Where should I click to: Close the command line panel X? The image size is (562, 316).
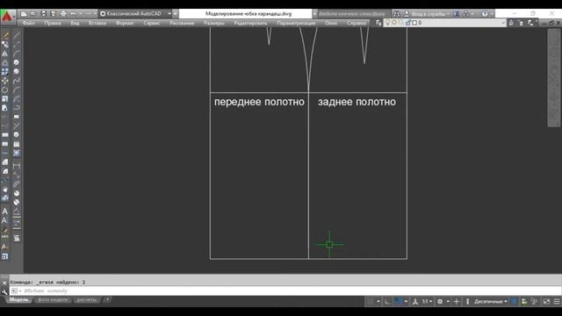[4, 283]
